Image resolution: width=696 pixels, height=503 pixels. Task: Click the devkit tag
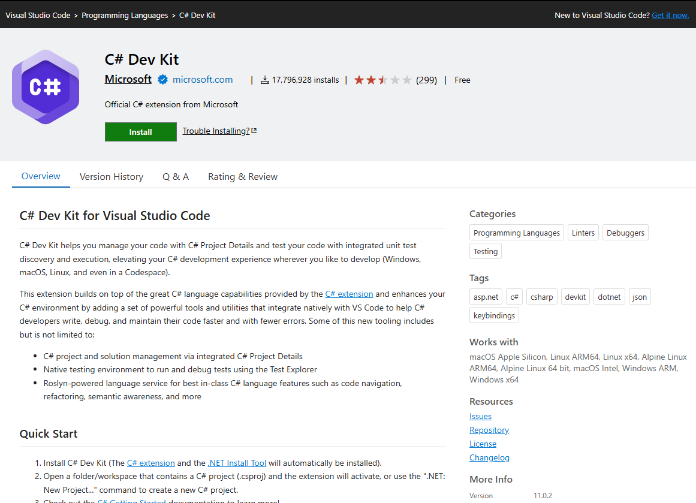pos(576,297)
